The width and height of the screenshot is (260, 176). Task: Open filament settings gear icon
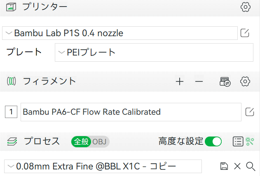click(x=245, y=81)
